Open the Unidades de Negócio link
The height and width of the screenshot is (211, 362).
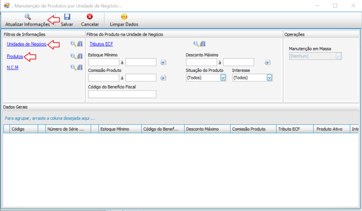point(27,44)
